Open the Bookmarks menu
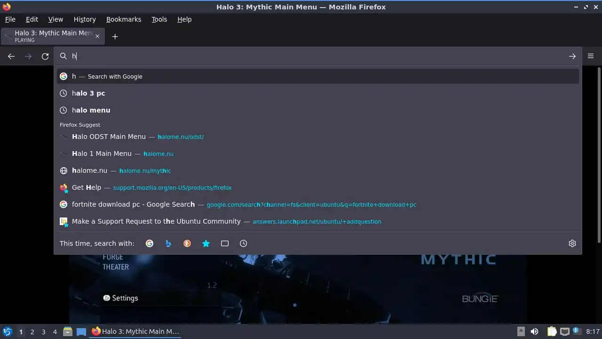This screenshot has width=602, height=339. coord(124,19)
